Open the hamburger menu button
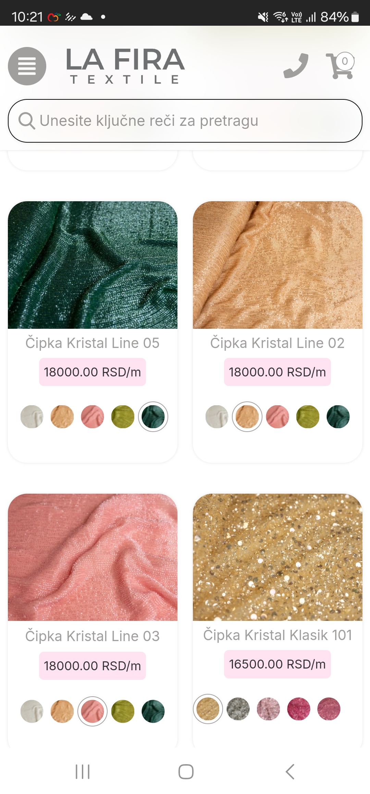Image resolution: width=370 pixels, height=794 pixels. [27, 66]
